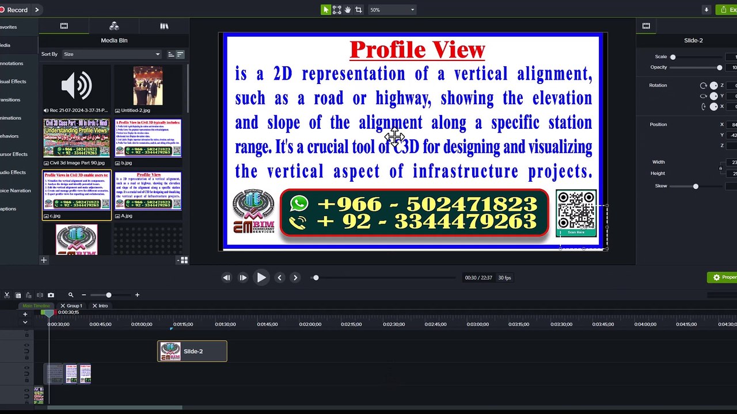Click the Skew slider handle
The image size is (737, 414).
tap(696, 186)
